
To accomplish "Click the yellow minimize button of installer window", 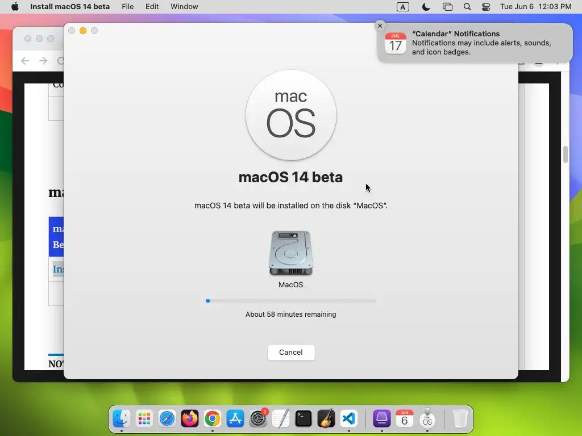I will (x=83, y=31).
